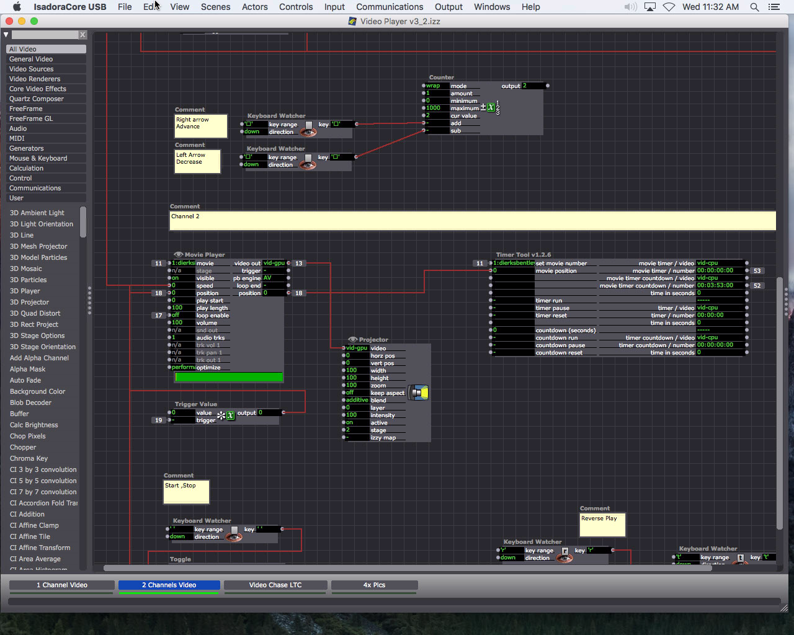Toggle Projector keep aspect off value

(357, 393)
